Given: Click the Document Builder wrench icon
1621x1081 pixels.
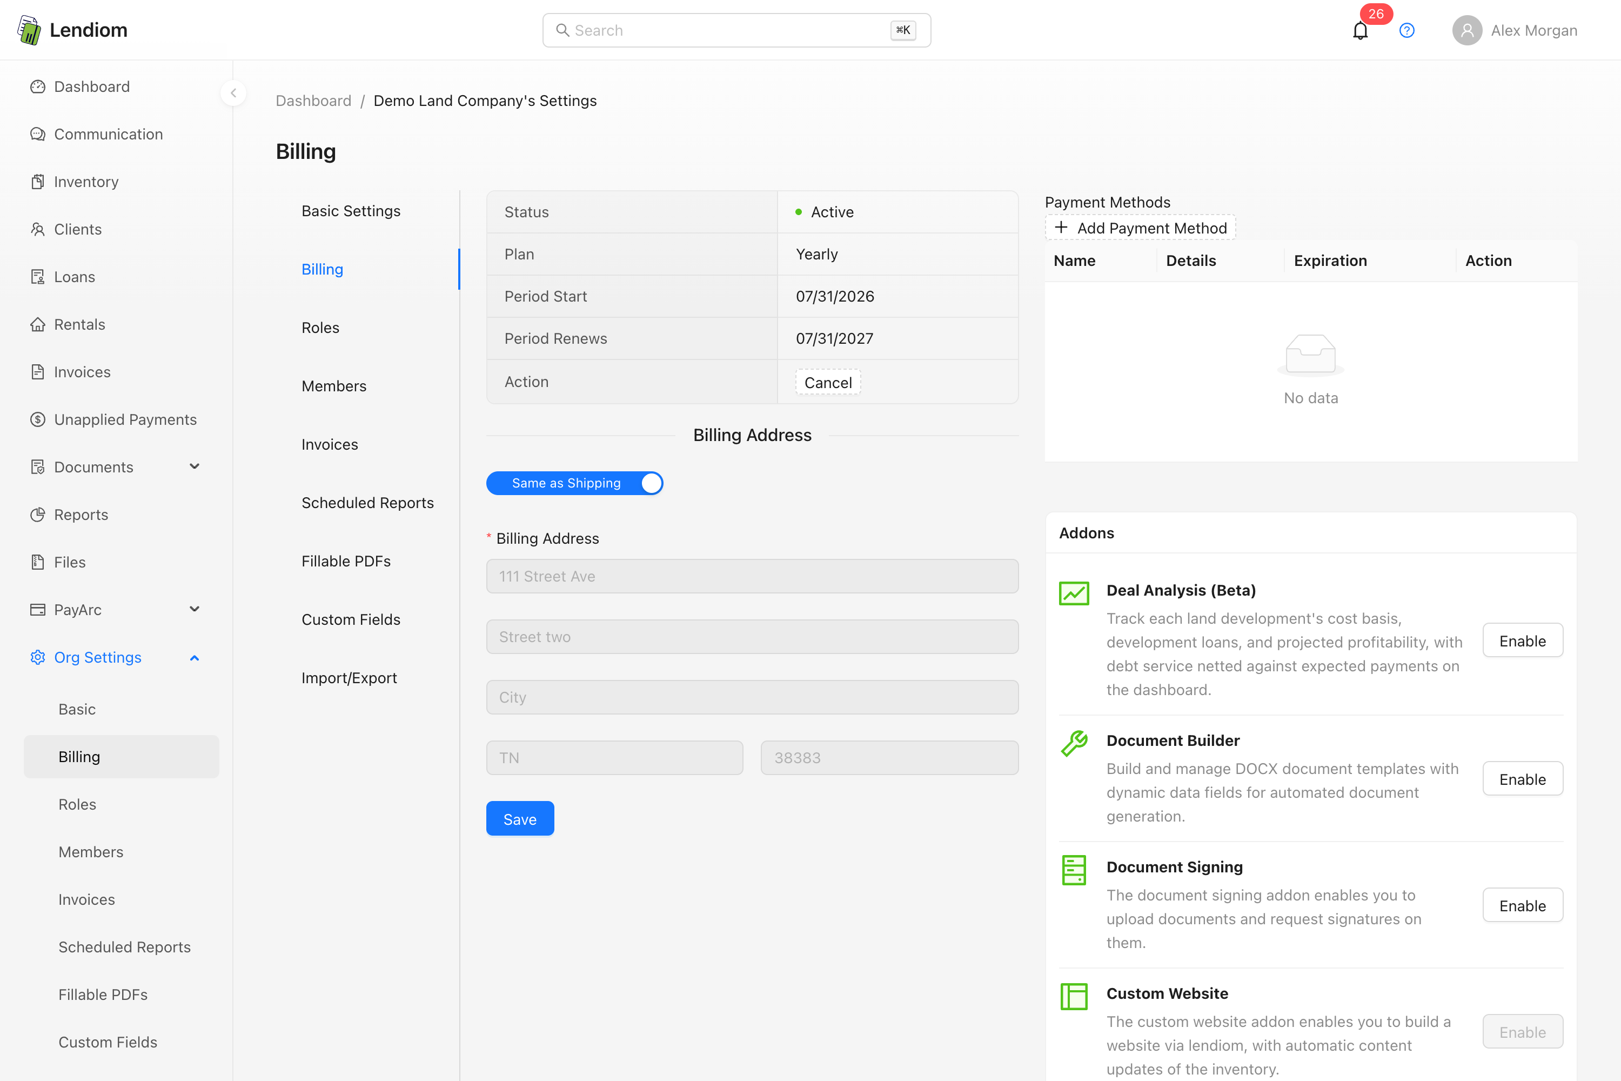Looking at the screenshot, I should [x=1074, y=743].
